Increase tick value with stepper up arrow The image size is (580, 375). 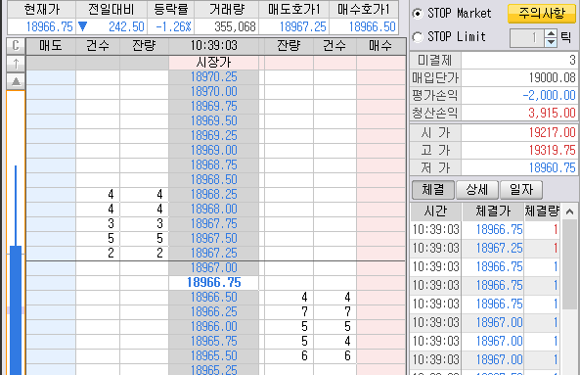552,33
